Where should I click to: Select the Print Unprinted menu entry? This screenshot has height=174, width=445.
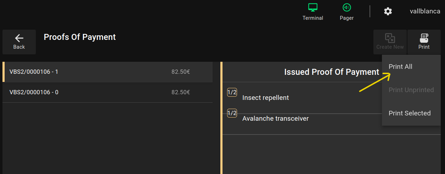pos(411,90)
